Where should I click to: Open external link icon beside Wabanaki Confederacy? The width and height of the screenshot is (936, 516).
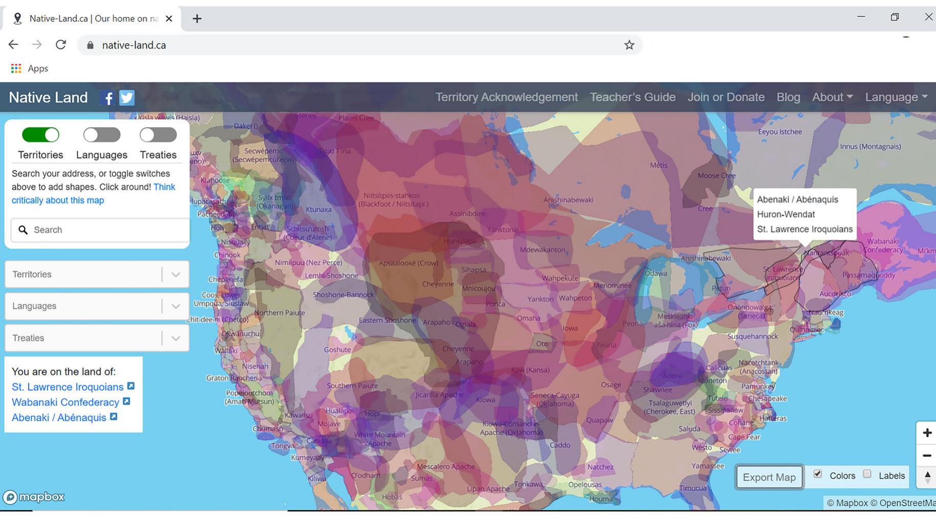coord(126,401)
